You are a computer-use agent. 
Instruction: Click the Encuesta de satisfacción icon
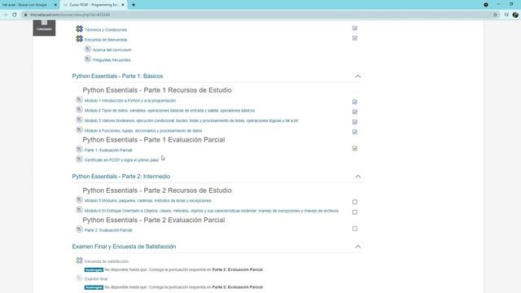tap(79, 260)
